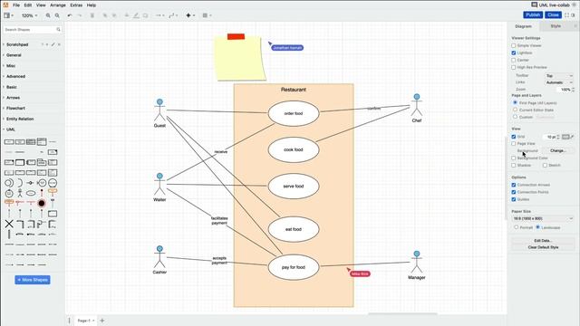Click the zoom in magnifier icon
The height and width of the screenshot is (326, 580).
[x=48, y=15]
